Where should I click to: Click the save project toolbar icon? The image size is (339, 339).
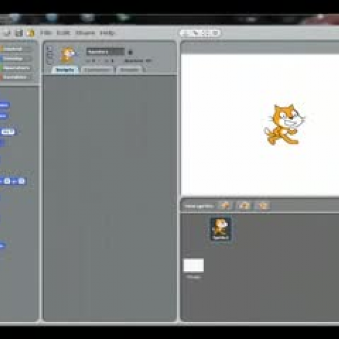click(19, 33)
